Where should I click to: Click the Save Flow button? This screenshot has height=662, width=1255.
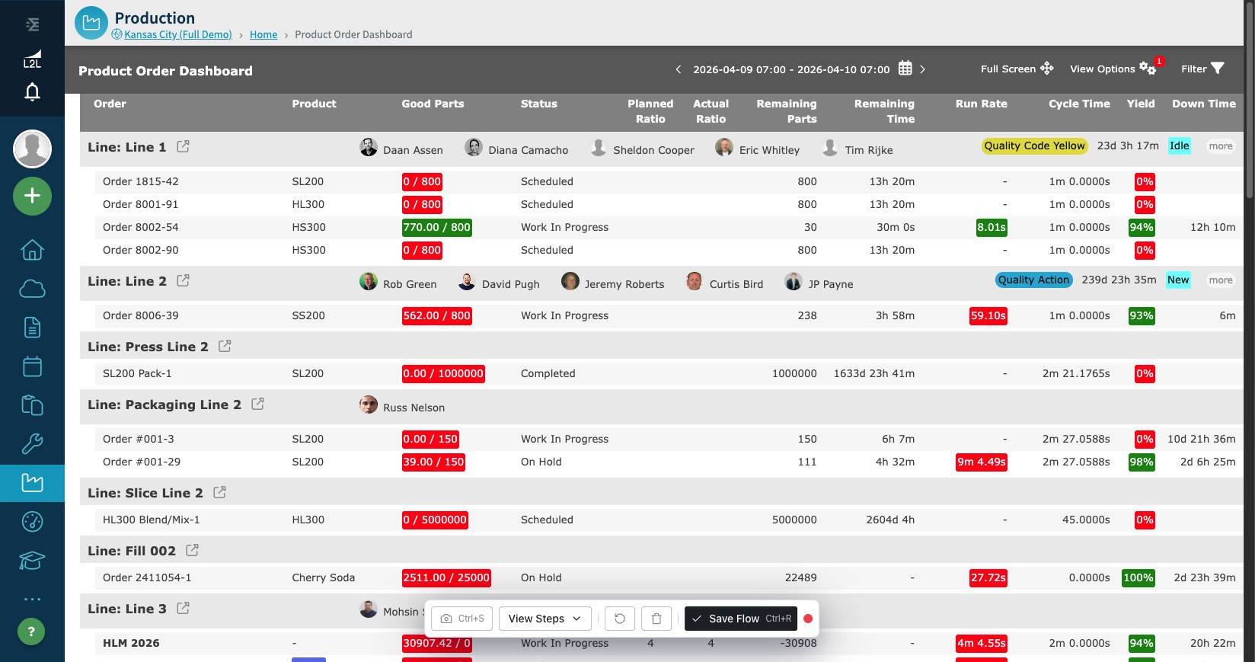[741, 619]
